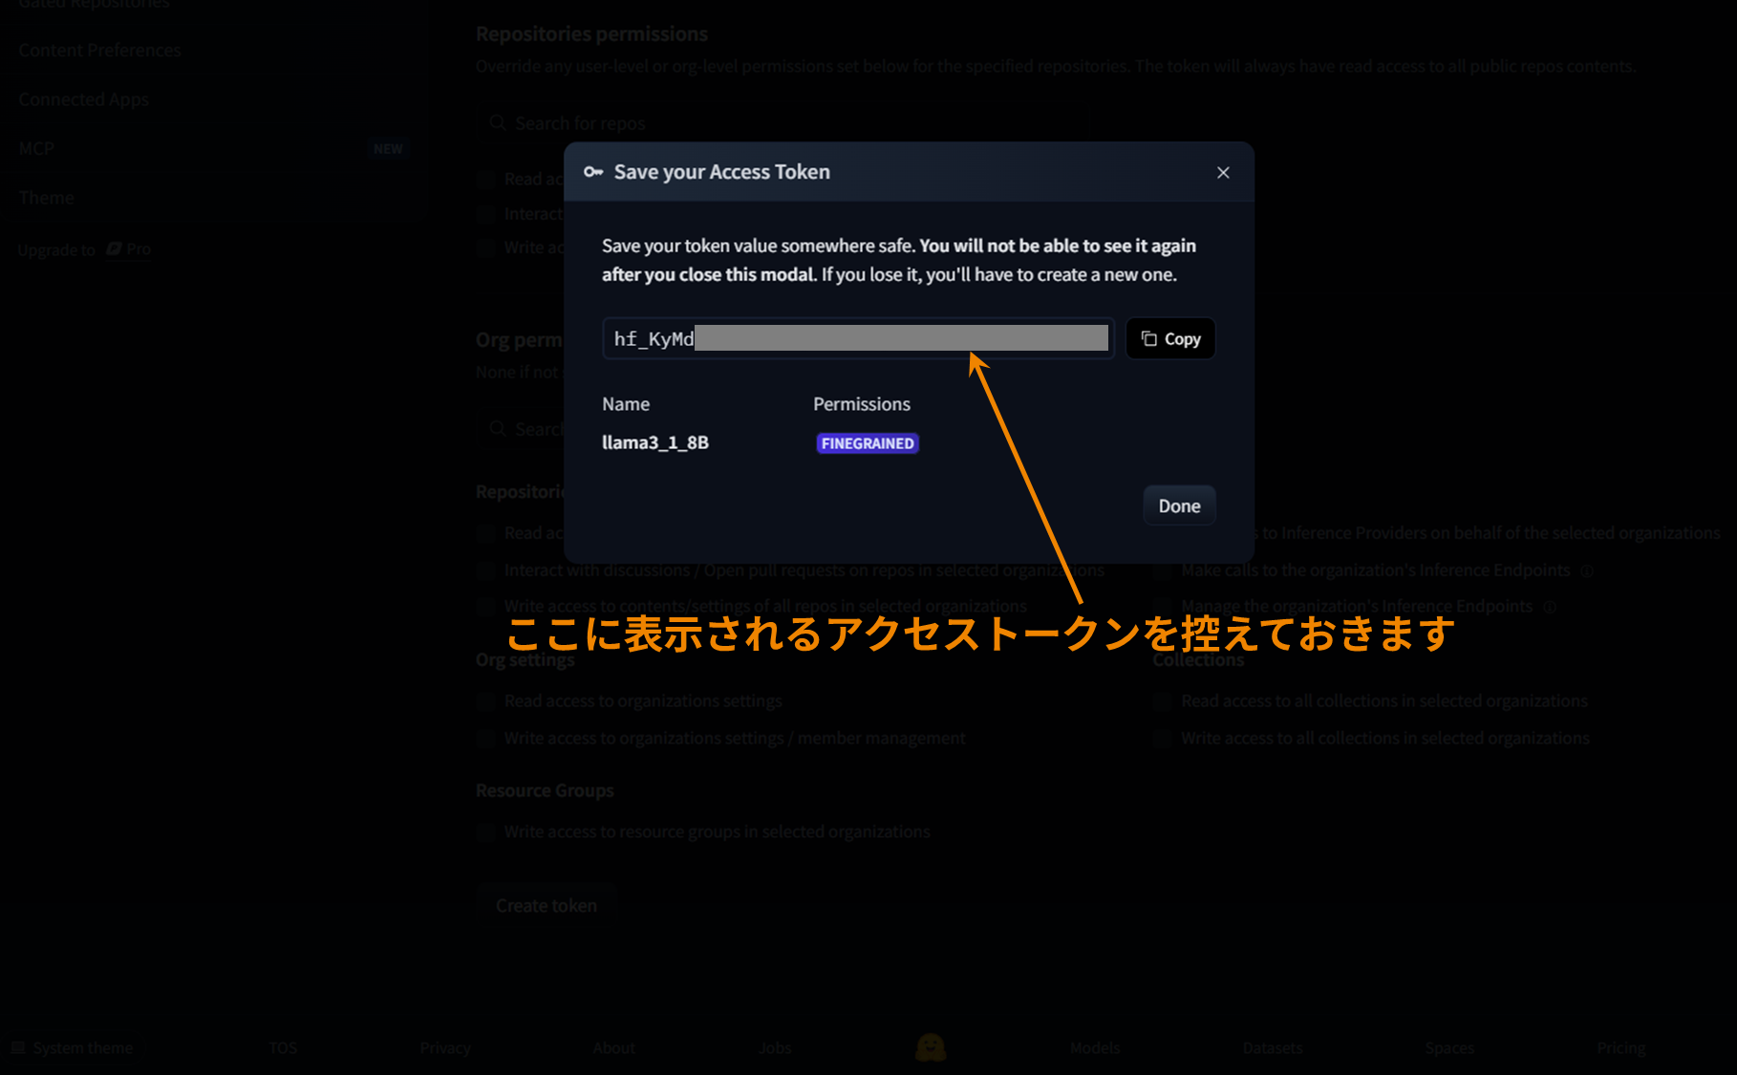Open Content Preferences in the sidebar
This screenshot has height=1075, width=1737.
pos(99,51)
